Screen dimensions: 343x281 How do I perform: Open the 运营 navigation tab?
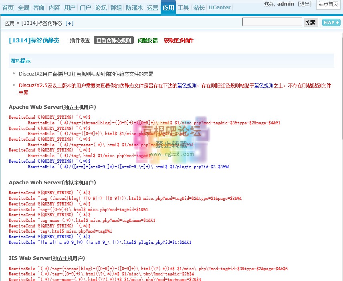(x=153, y=8)
